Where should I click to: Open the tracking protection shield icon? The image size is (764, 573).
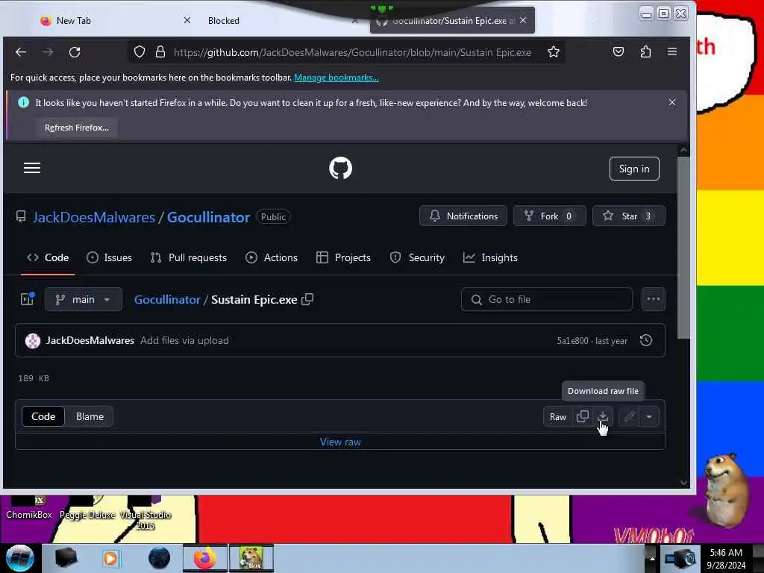[x=140, y=51]
